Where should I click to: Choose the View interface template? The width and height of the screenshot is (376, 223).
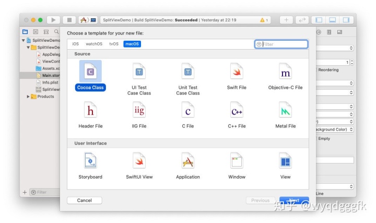pyautogui.click(x=285, y=166)
